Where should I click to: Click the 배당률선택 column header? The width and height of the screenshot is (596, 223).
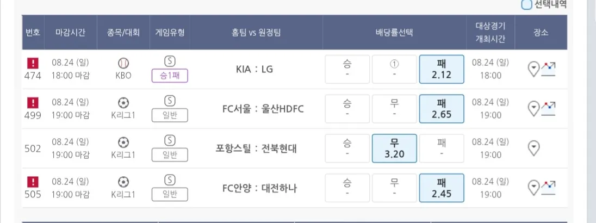(394, 32)
